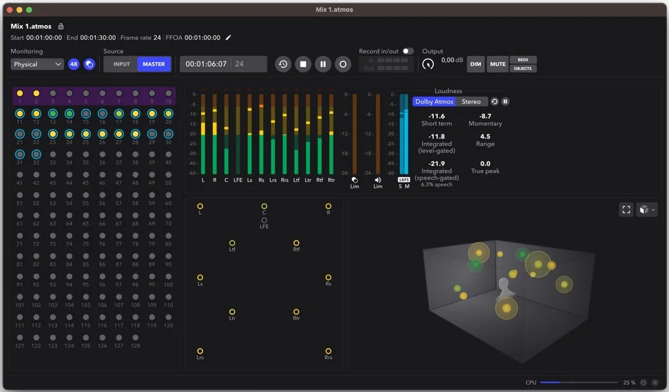The image size is (669, 392).
Task: Click the speaker limiter icon above Lim
Action: click(378, 181)
